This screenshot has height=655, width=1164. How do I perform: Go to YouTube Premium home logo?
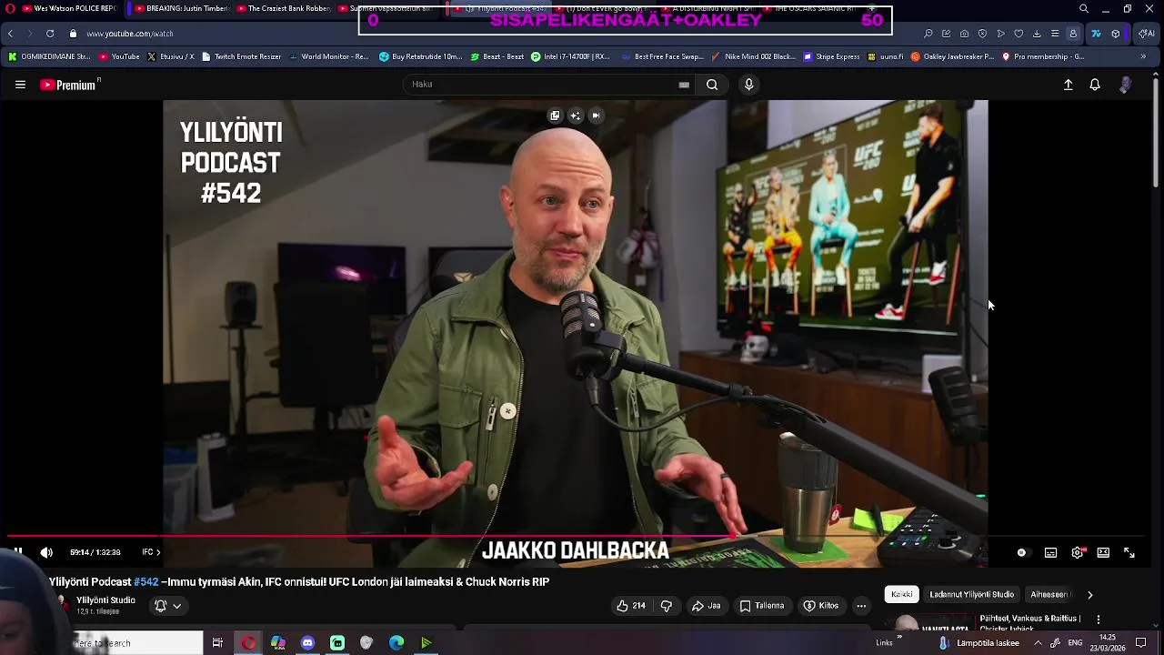coord(70,85)
